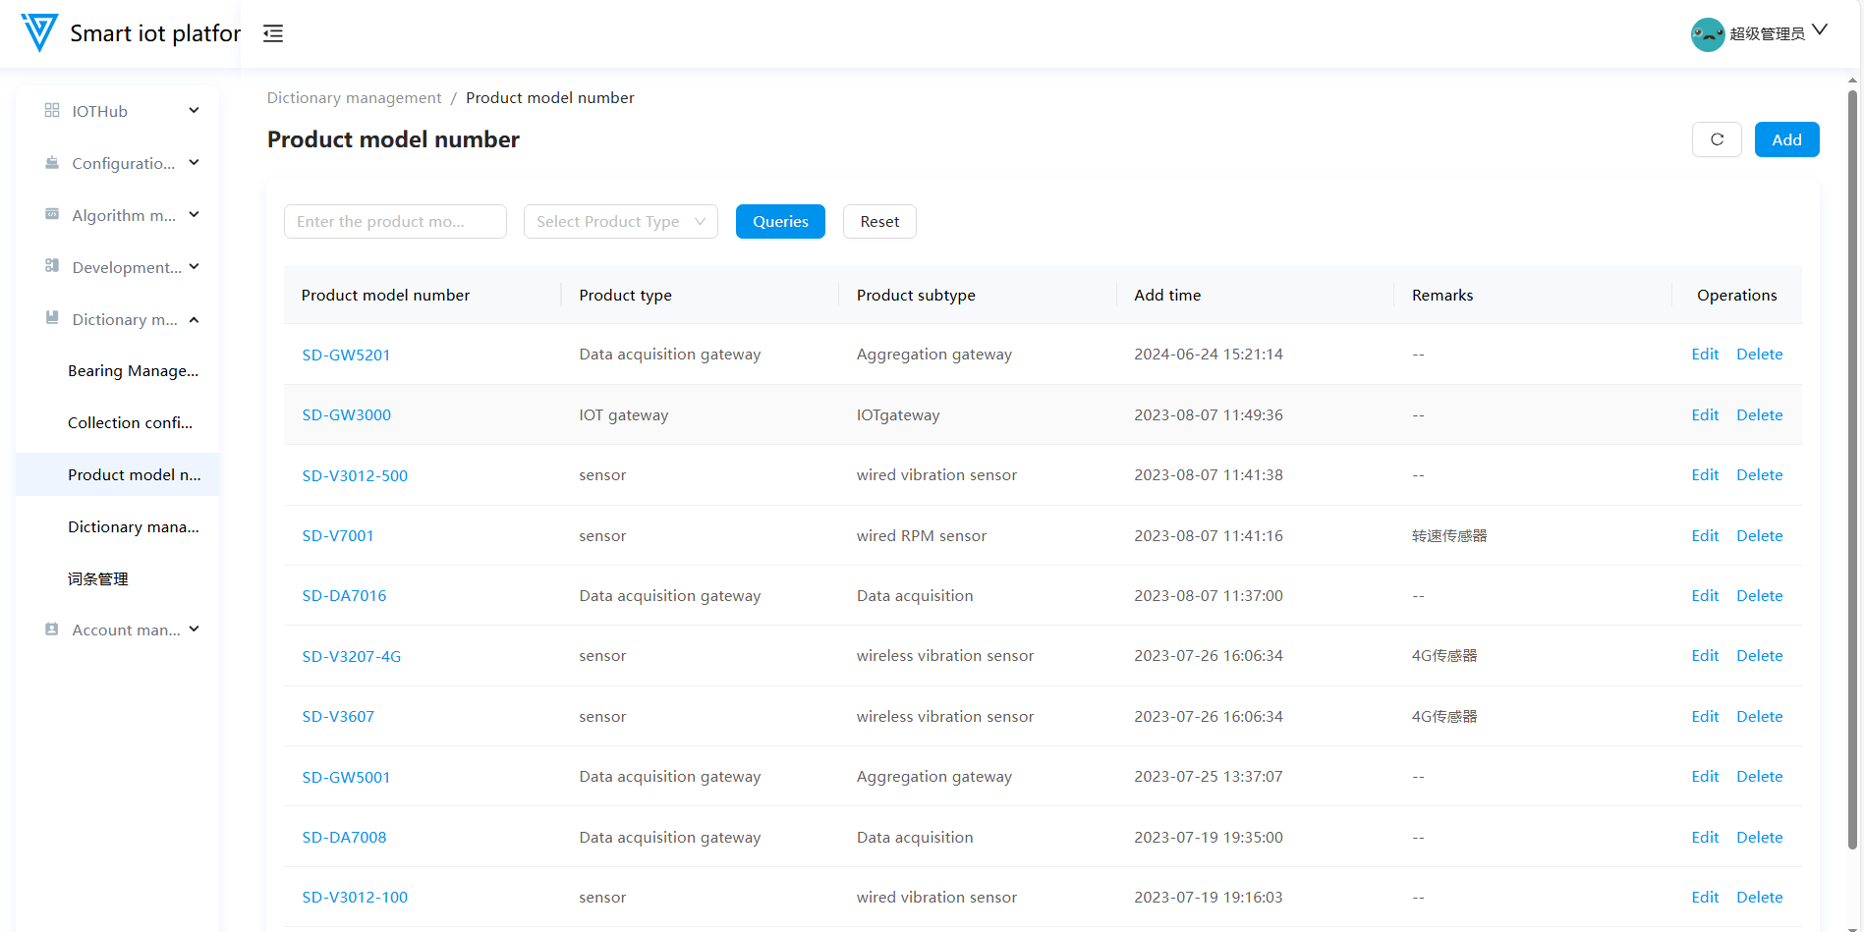Expand the Account management chevron
1864x932 pixels.
[195, 630]
